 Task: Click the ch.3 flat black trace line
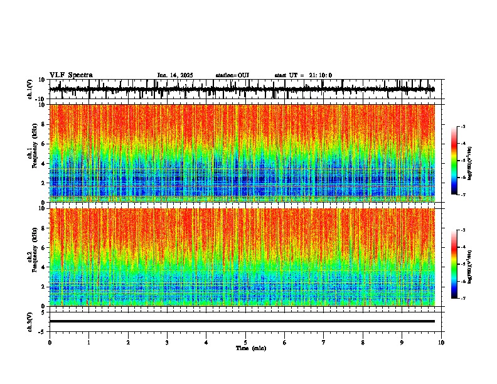pyautogui.click(x=242, y=321)
